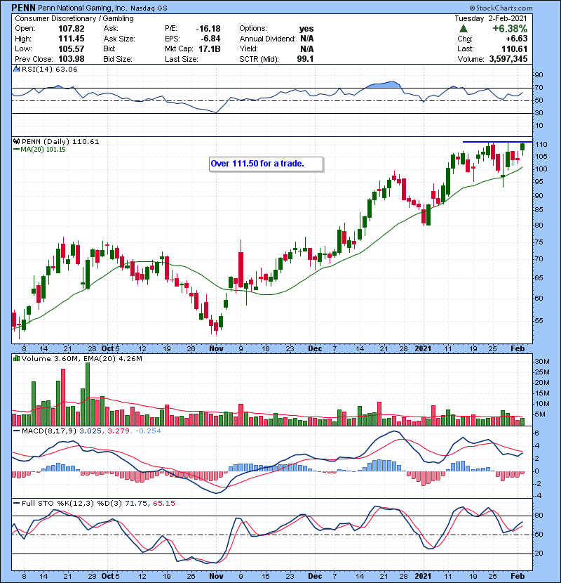The width and height of the screenshot is (561, 583).
Task: Click the Annual Dividend N/A value
Action: click(307, 39)
